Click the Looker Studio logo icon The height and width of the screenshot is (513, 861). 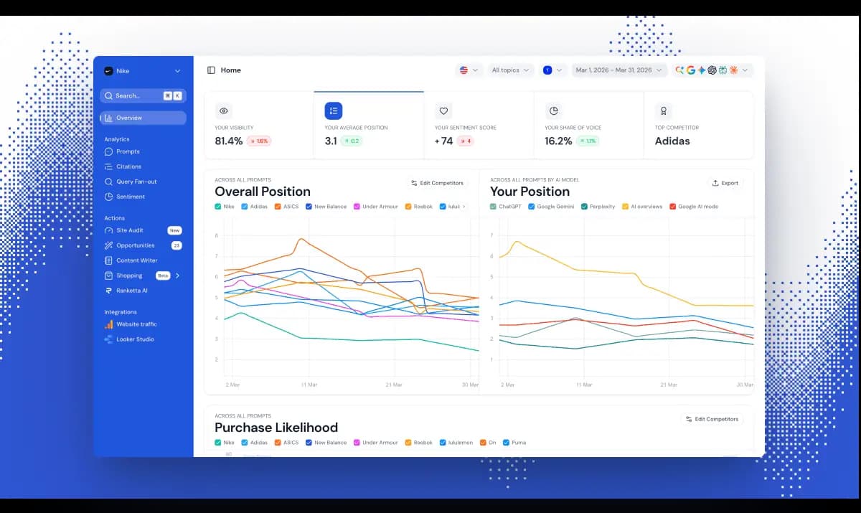click(108, 339)
